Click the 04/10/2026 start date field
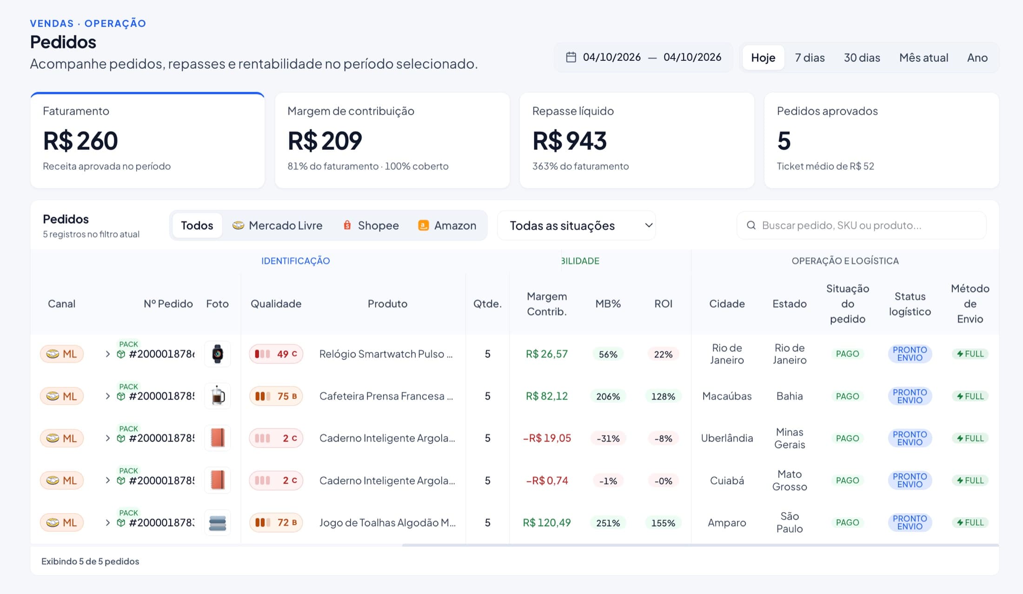The width and height of the screenshot is (1023, 594). pos(611,57)
